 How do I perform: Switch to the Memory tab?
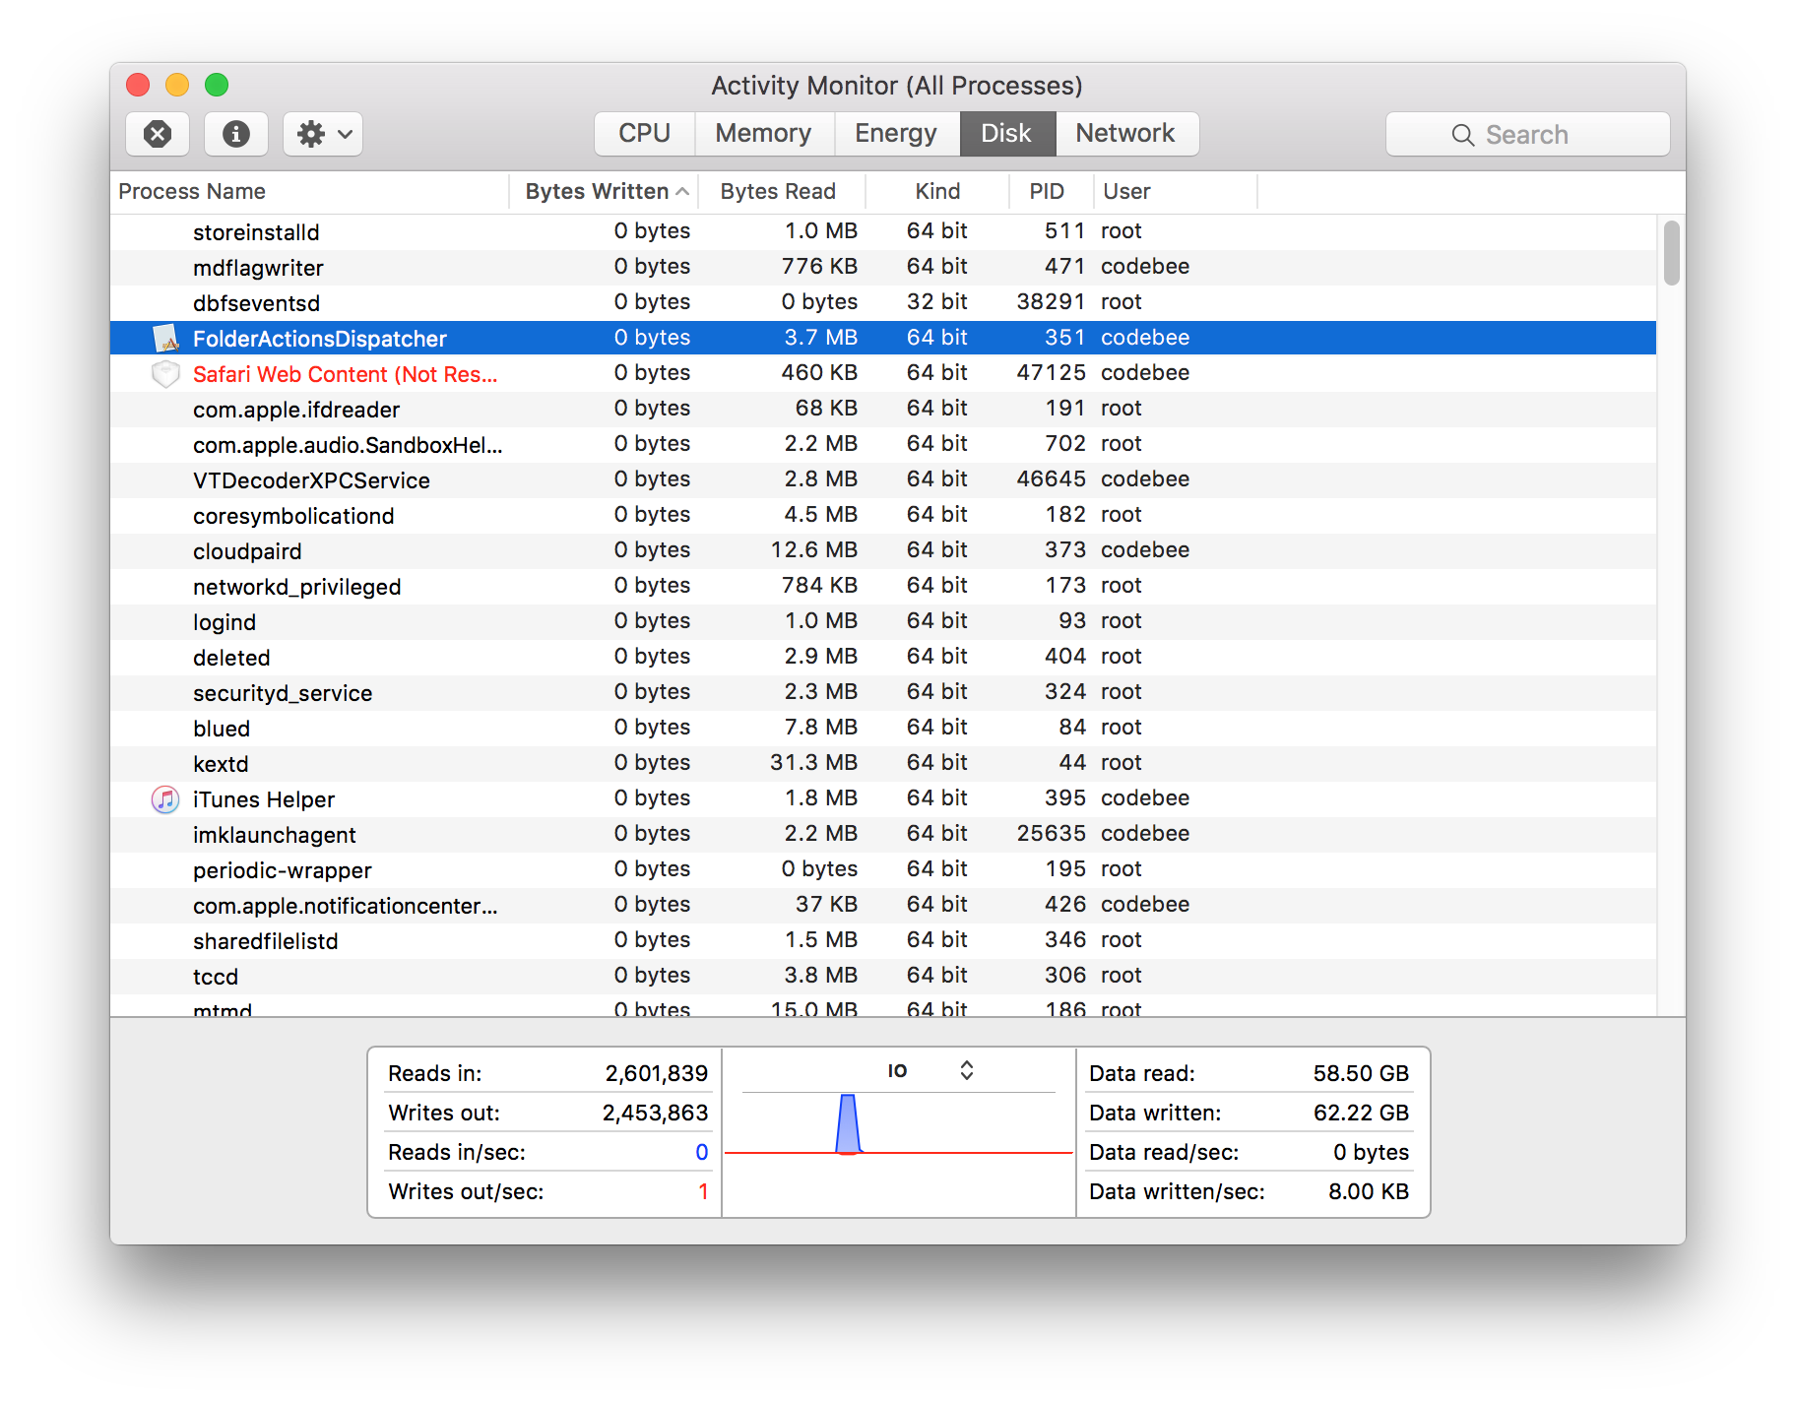pyautogui.click(x=763, y=134)
